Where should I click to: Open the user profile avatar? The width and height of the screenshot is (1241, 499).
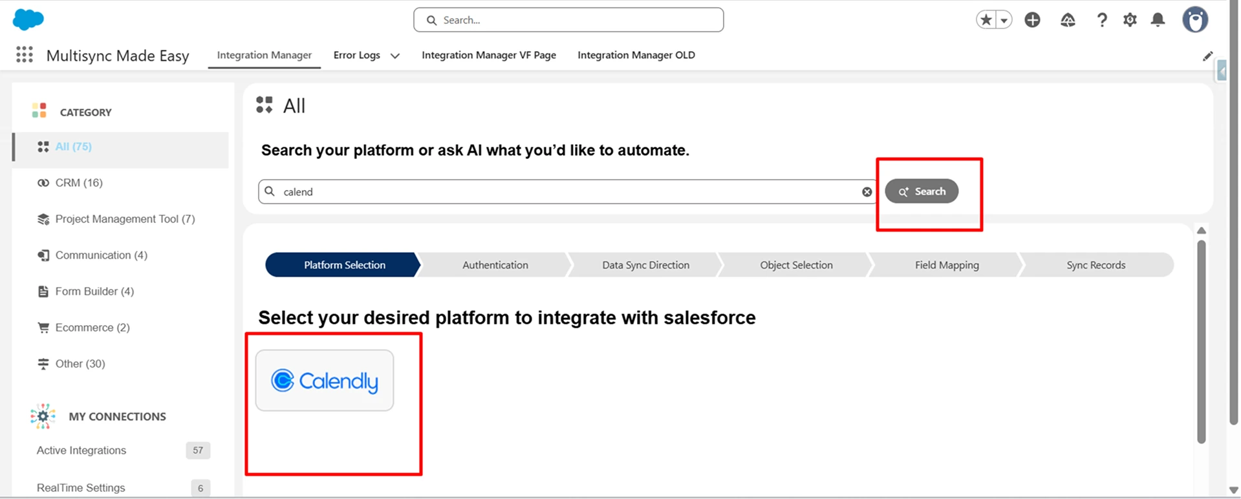click(x=1195, y=20)
